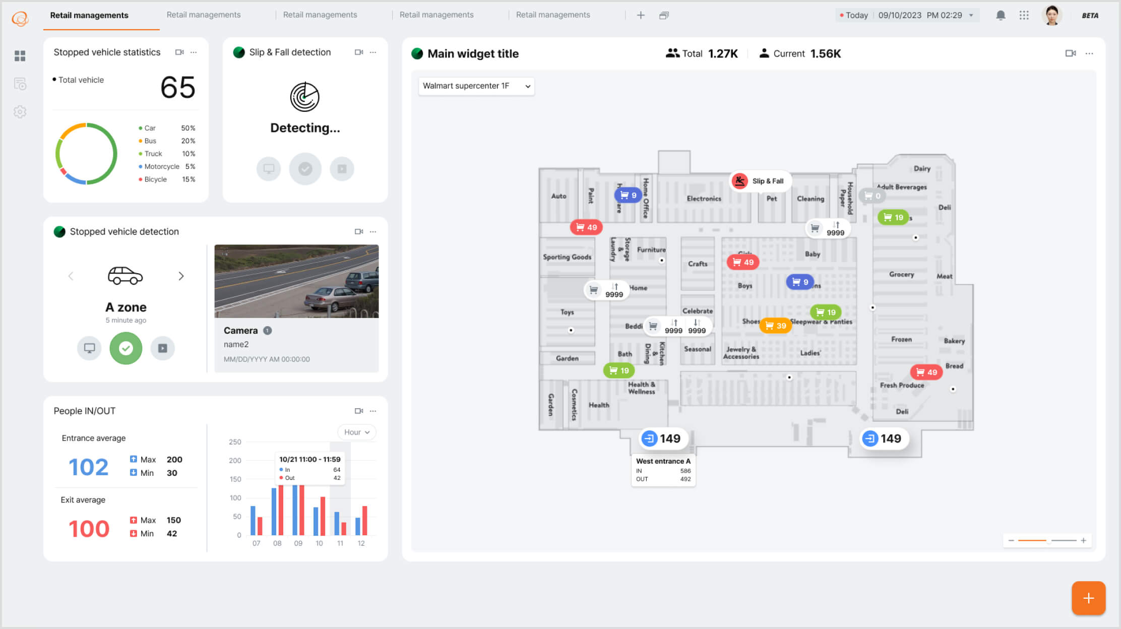Select the Slip & Fall marker on map
Viewport: 1121px width, 629px height.
[761, 181]
